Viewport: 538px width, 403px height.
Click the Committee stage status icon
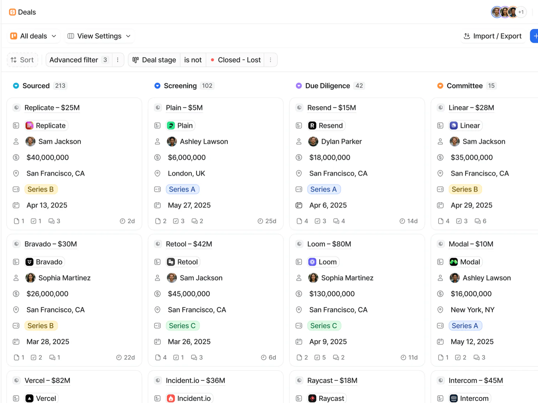coord(440,86)
